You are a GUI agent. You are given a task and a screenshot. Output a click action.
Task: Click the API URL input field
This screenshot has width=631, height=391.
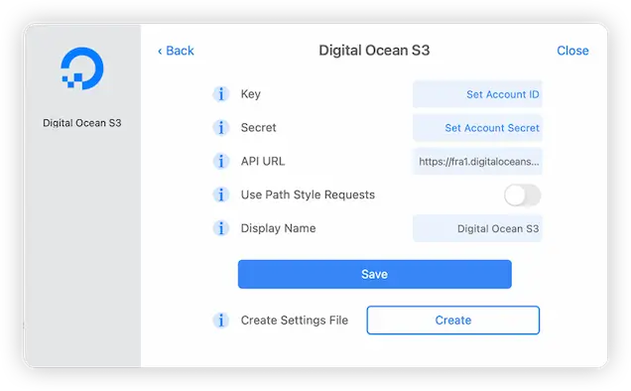pyautogui.click(x=477, y=162)
